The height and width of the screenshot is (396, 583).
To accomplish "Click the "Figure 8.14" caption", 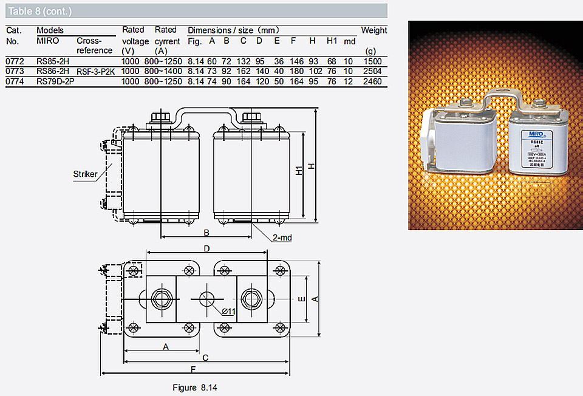I will tap(195, 388).
